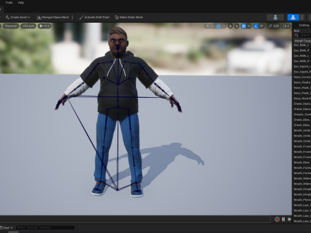Open the editor mode options dots

tap(302, 17)
